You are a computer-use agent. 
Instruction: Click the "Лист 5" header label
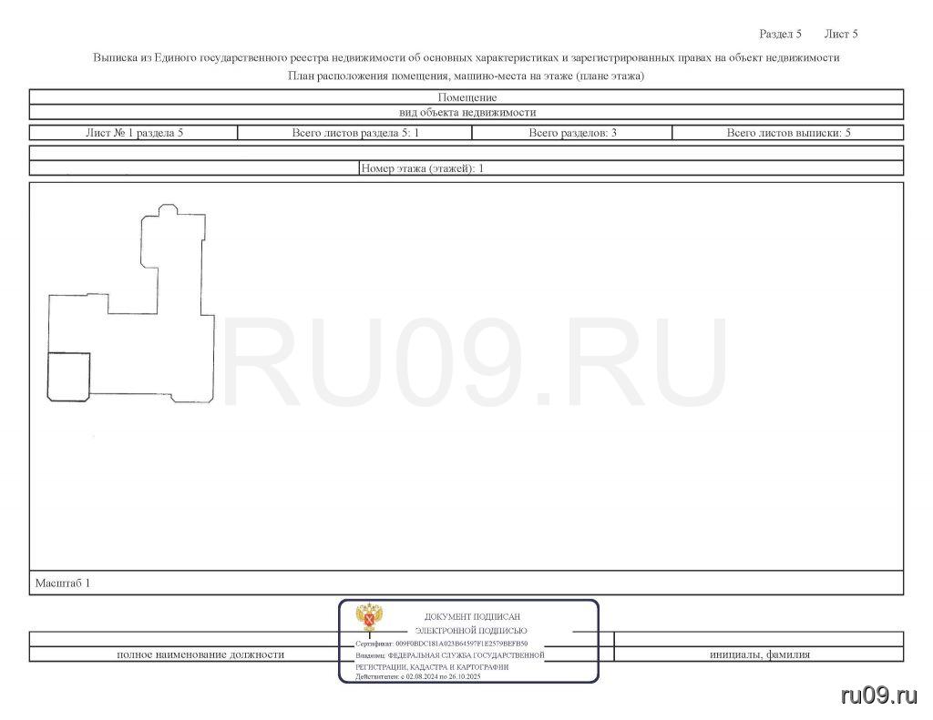841,34
